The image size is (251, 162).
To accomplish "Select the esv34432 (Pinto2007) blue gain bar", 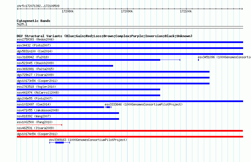I will point(130,48).
